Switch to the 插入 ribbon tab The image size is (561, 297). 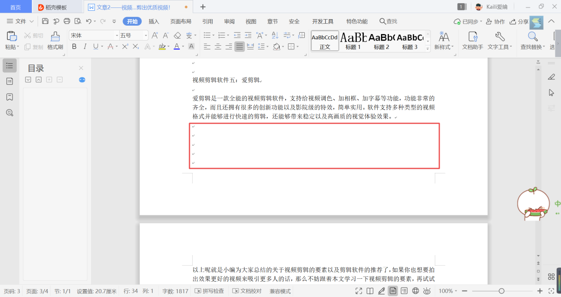[154, 21]
